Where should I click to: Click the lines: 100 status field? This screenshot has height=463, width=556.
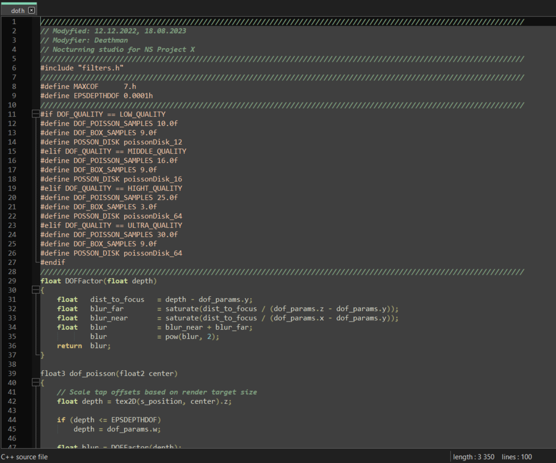(518, 457)
